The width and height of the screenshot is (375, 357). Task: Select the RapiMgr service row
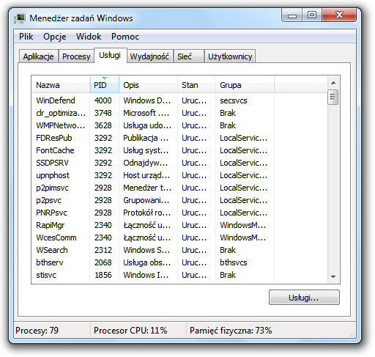pyautogui.click(x=179, y=225)
